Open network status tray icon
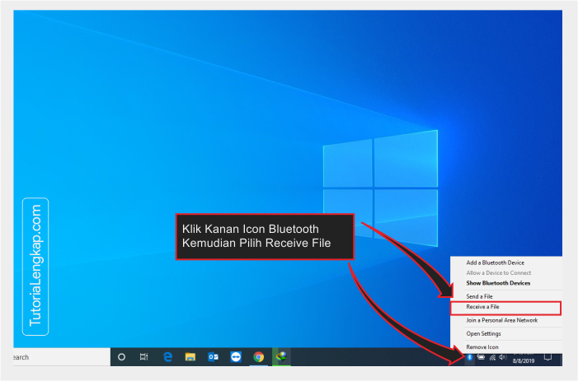This screenshot has width=578, height=381. point(492,357)
